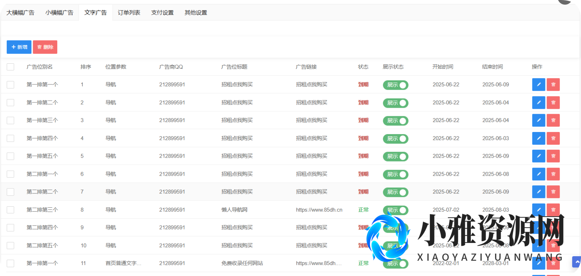Toggle 展示 switch for 第二排第三个
Screen dimensions: 581x276
396,210
